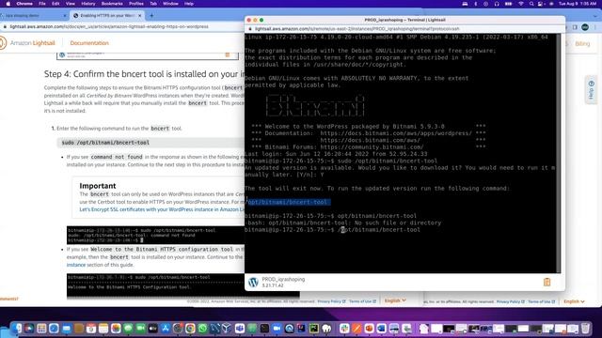Image resolution: width=602 pixels, height=338 pixels.
Task: Click the Bluetooth icon in the menu bar
Action: pos(476,4)
